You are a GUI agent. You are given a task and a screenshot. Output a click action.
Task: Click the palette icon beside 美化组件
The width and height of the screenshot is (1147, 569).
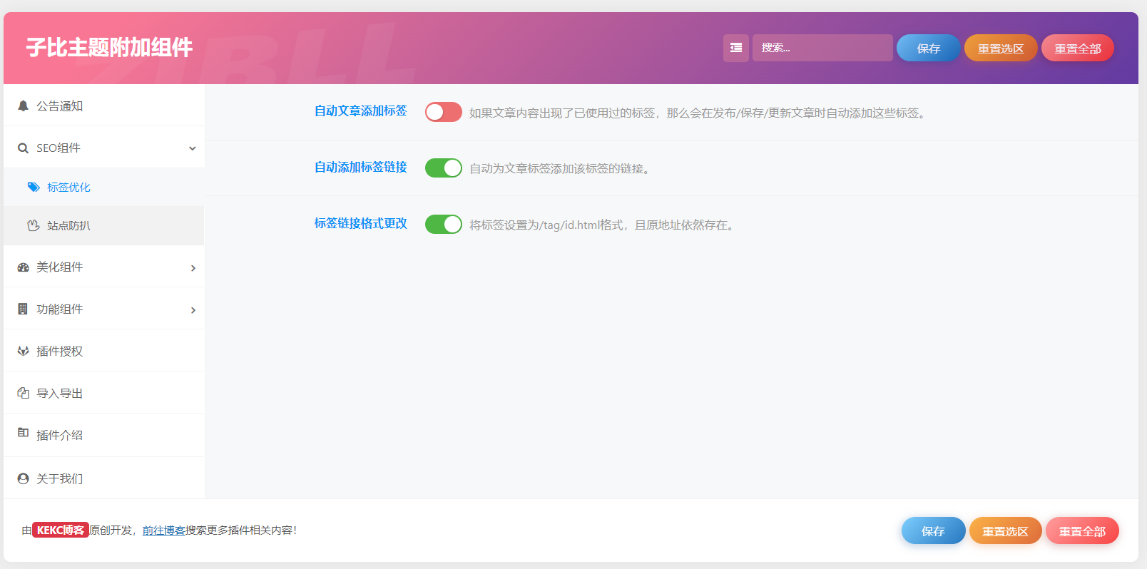pos(23,267)
